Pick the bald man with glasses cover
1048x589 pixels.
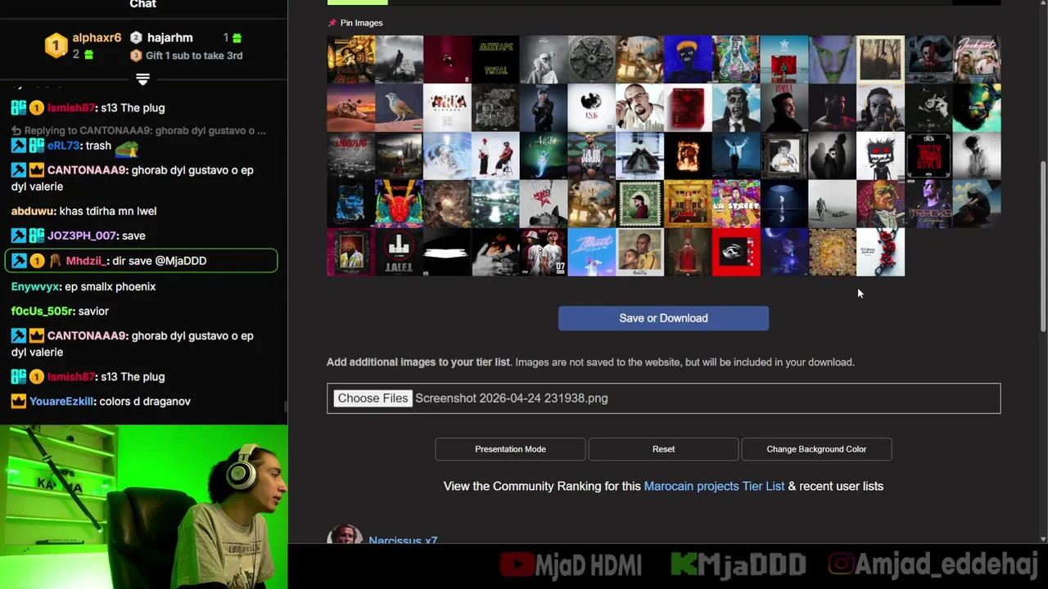click(639, 108)
